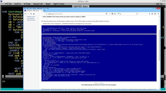
Task: Open the QB64 IDE Edit menu
Action: pos(18,4)
